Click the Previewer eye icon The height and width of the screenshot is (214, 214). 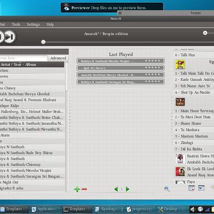pos(66,7)
